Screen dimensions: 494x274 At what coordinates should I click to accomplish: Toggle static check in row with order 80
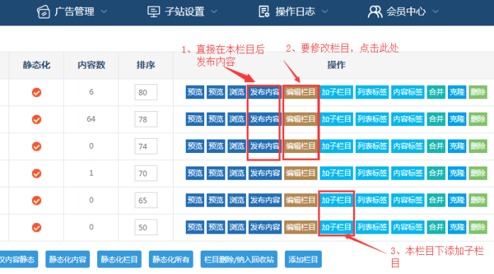(x=37, y=92)
